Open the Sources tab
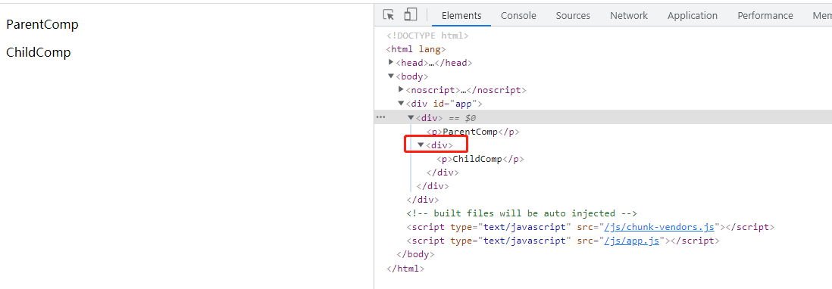 click(x=573, y=15)
